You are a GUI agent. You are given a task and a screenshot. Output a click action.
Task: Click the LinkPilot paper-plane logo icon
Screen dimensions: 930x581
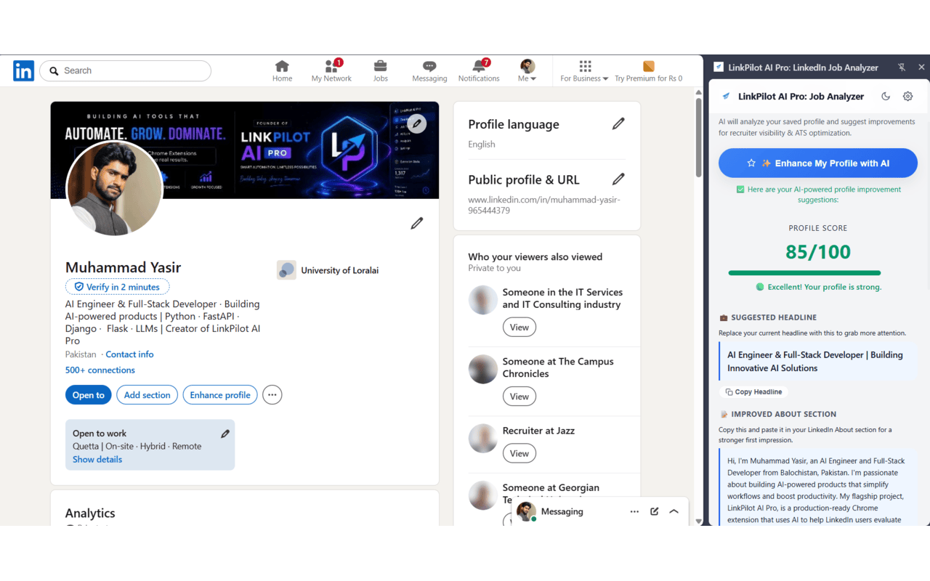[725, 96]
